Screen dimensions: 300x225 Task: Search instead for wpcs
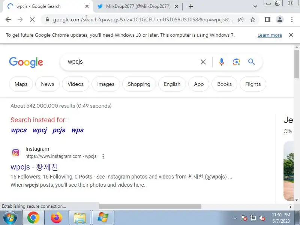(19, 130)
